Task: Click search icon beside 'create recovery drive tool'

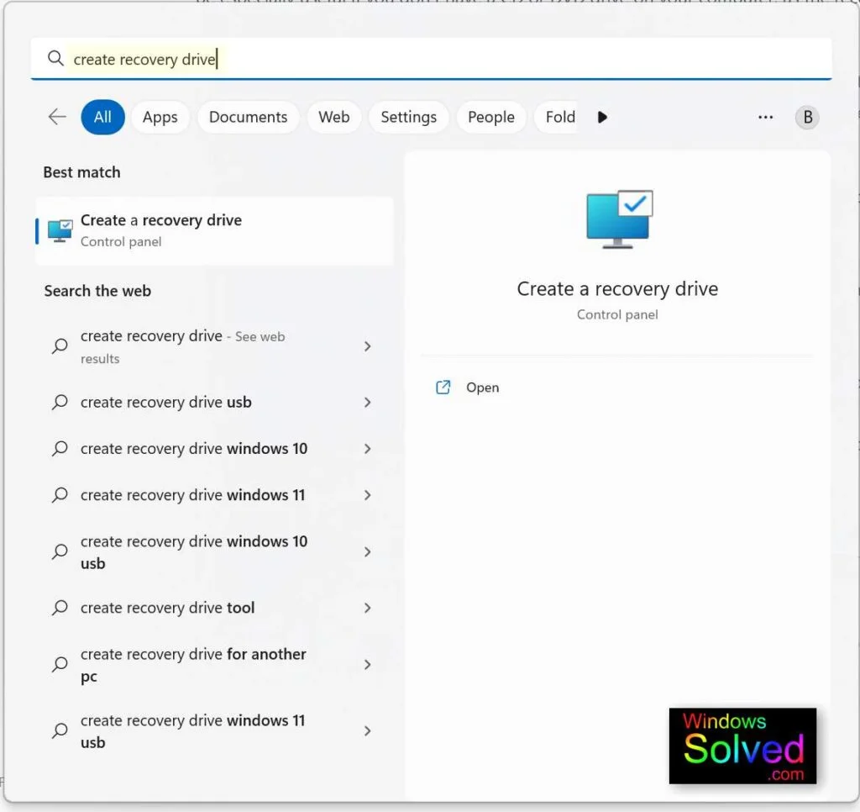Action: pos(60,608)
